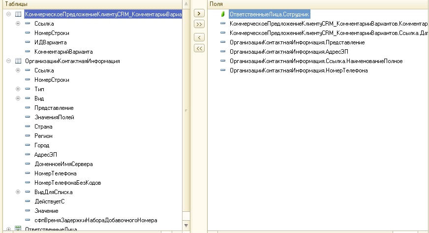Select КомментарийВарианта field in tables tree
Image resolution: width=429 pixels, height=233 pixels.
[x=63, y=52]
